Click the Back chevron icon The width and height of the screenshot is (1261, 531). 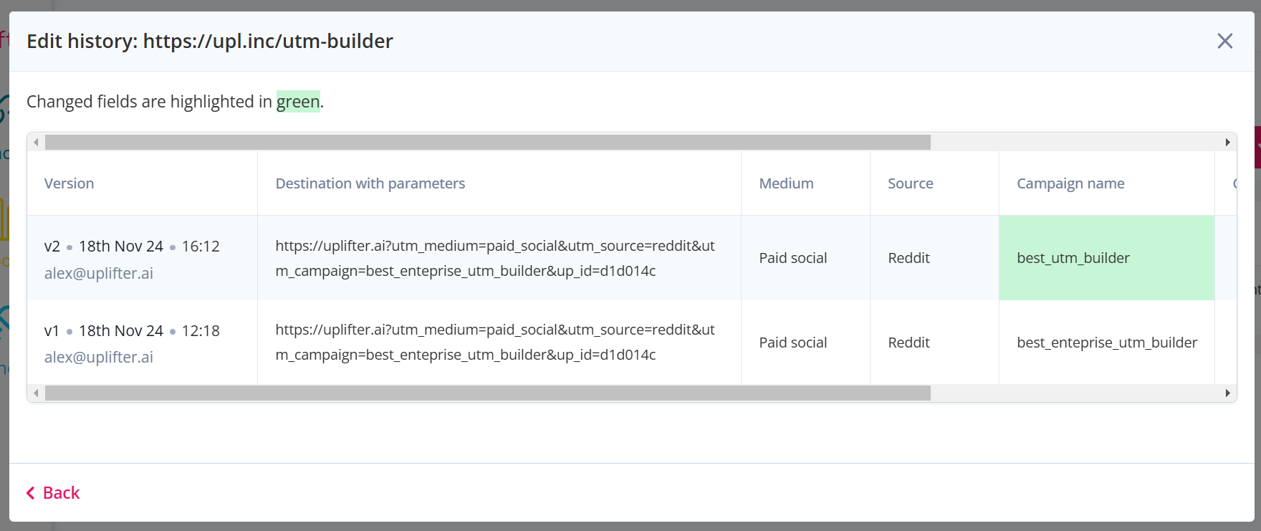point(31,493)
